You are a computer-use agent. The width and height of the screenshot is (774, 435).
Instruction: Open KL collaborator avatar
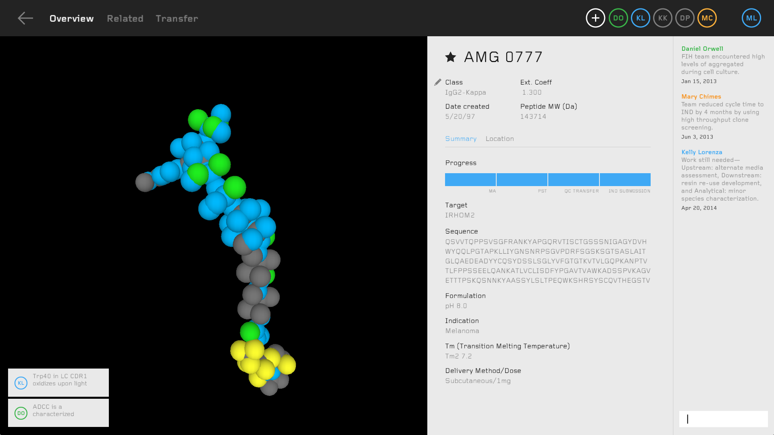(x=640, y=18)
